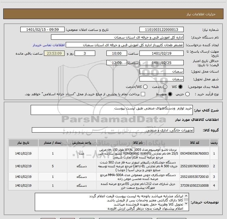Screen dimensions: 227x219
Task: Select the کالا/خدمت radio button
Action: (145, 87)
